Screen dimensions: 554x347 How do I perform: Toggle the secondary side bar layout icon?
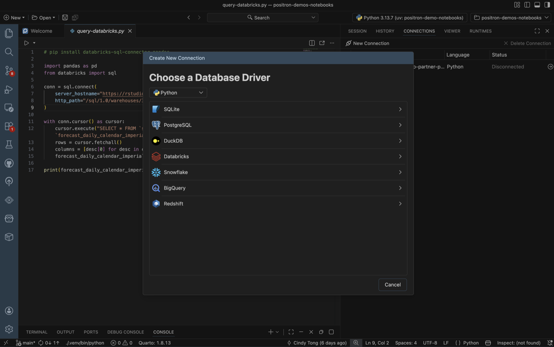(547, 5)
